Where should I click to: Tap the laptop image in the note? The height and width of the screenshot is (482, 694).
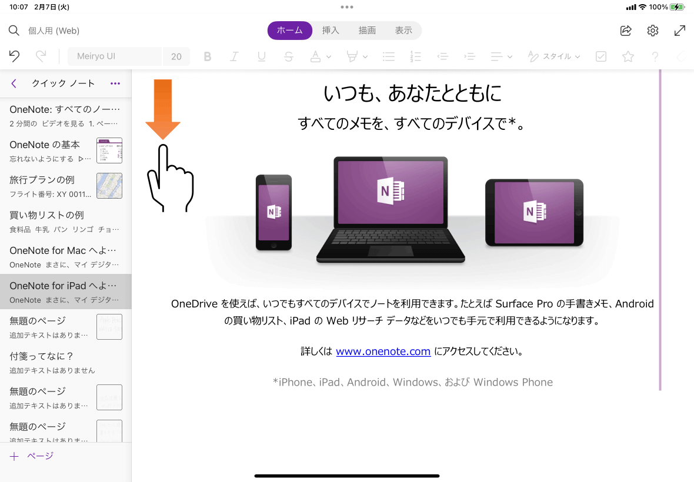391,210
